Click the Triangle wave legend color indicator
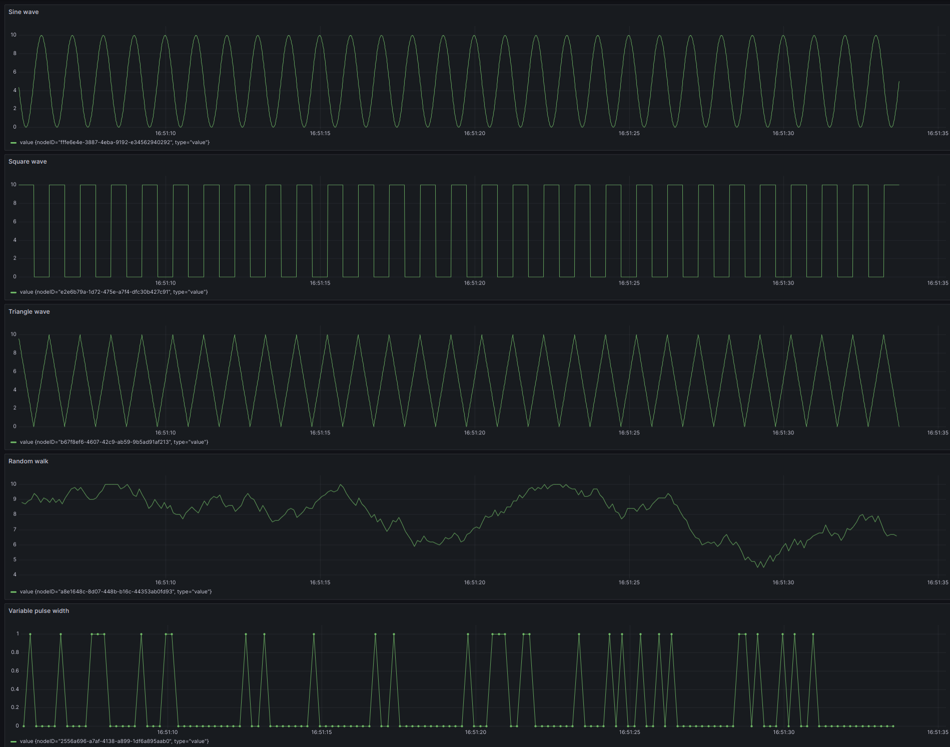This screenshot has height=747, width=950. pyautogui.click(x=14, y=442)
